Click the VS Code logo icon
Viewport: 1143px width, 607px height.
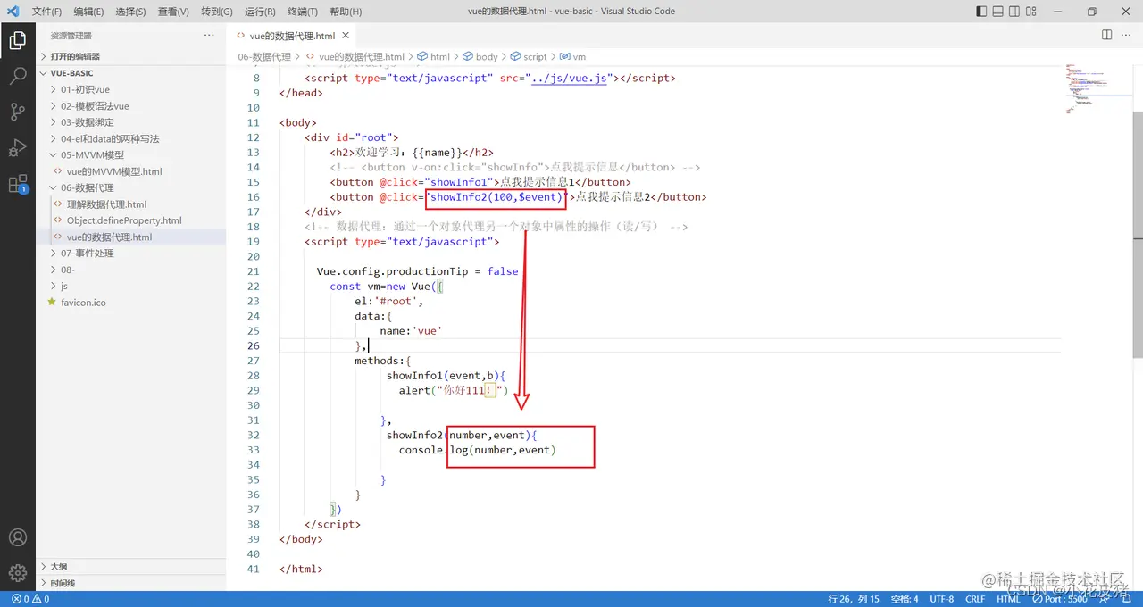coord(13,12)
